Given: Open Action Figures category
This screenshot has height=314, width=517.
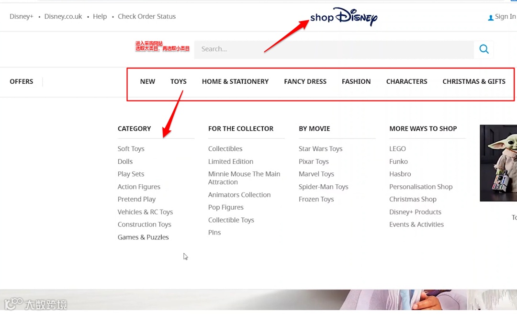Looking at the screenshot, I should point(139,187).
